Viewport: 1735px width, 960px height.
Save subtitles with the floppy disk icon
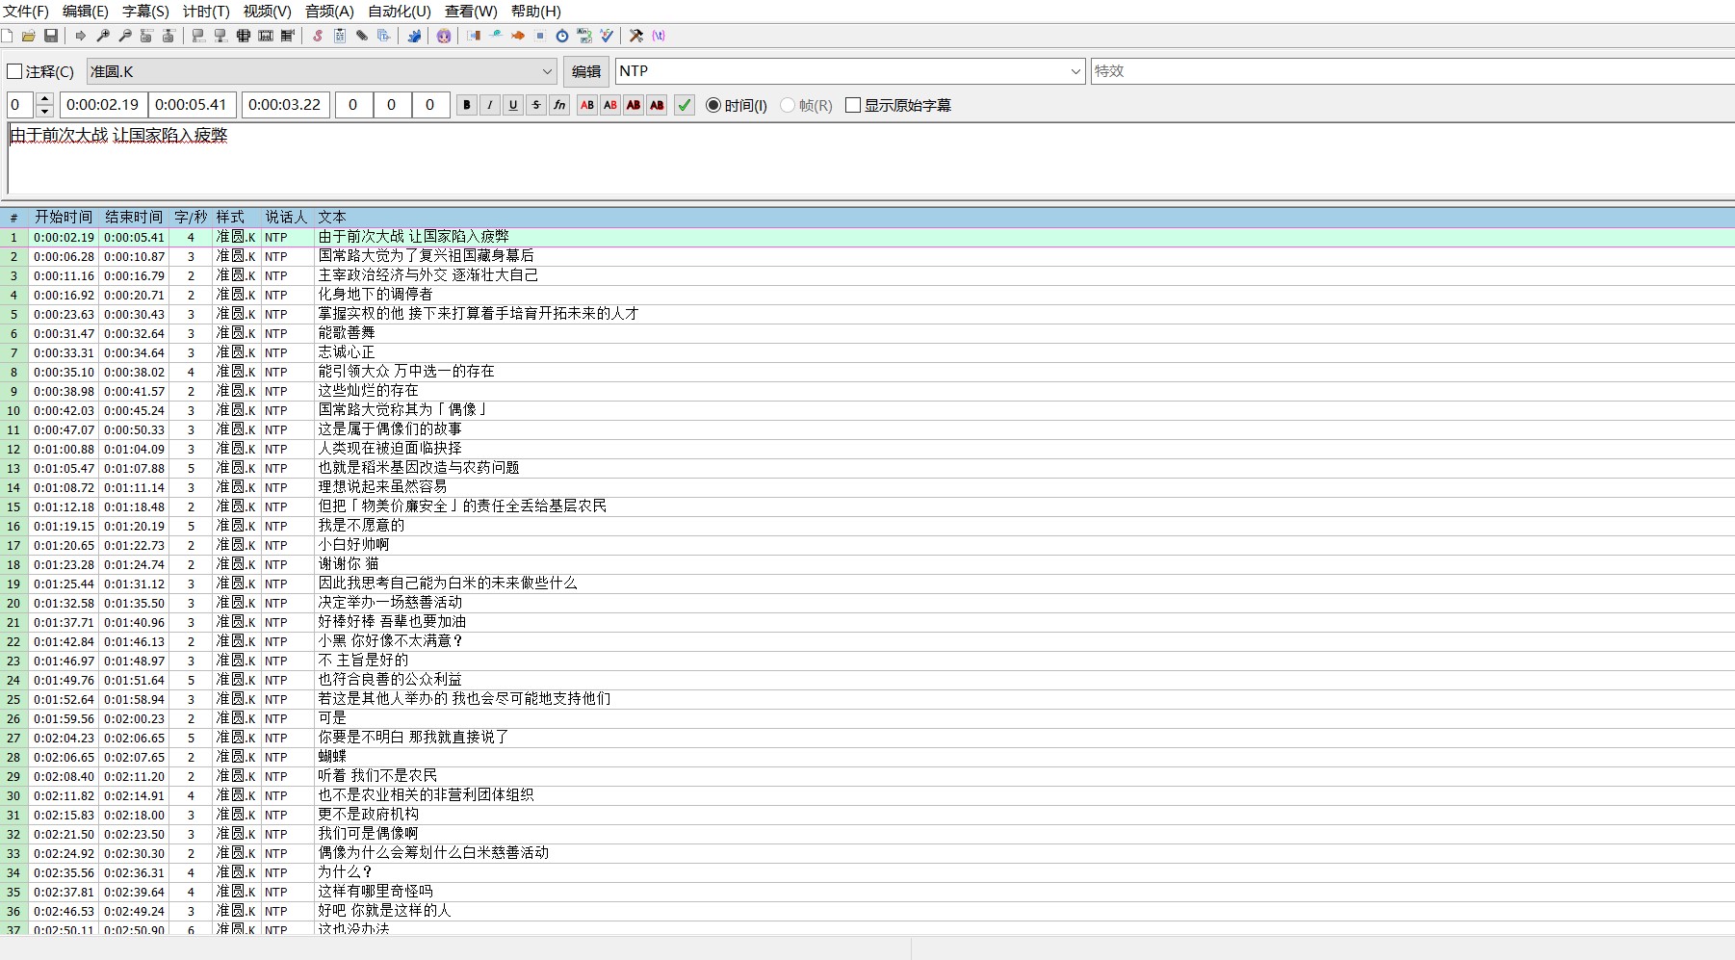coord(51,36)
